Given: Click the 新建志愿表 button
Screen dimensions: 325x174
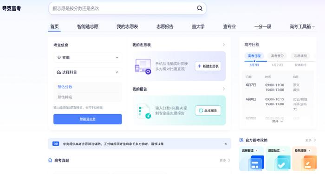Looking at the screenshot, I should pyautogui.click(x=208, y=66).
